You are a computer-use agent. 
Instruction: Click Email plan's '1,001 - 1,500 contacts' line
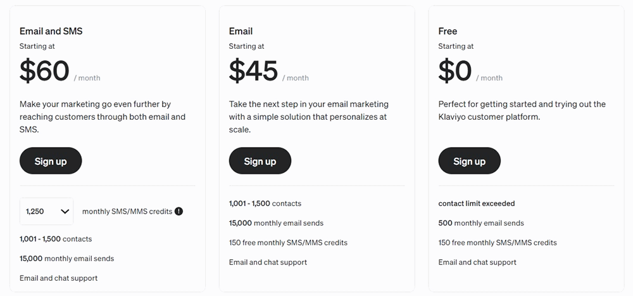pyautogui.click(x=265, y=203)
